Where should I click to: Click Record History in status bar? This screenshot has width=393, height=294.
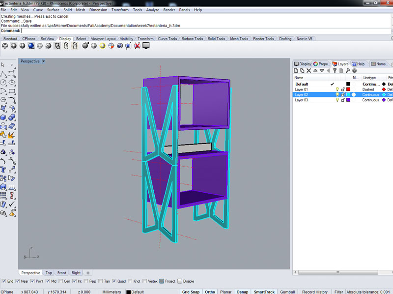coord(314,292)
